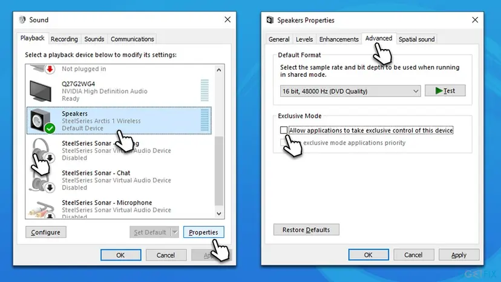The width and height of the screenshot is (501, 282).
Task: Click Cancel in the Sound dialog
Action: pos(166,255)
